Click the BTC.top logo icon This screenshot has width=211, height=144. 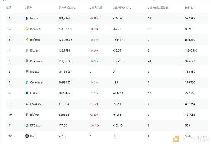tap(27, 125)
